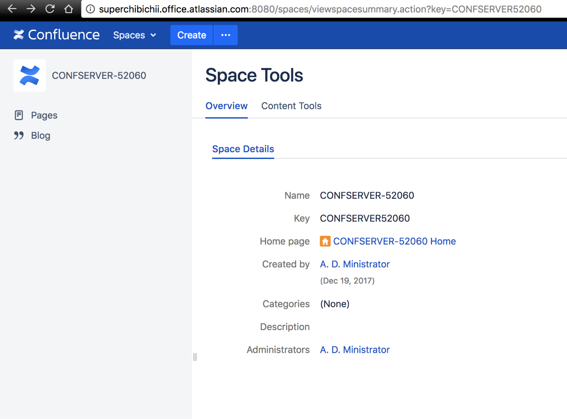Click the Administrators label
This screenshot has height=419, width=567.
(x=278, y=349)
